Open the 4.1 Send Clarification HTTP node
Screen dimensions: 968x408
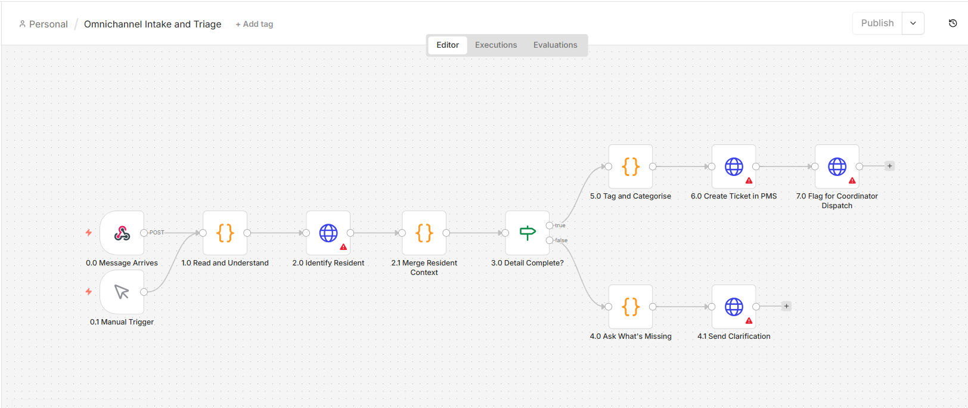point(734,307)
